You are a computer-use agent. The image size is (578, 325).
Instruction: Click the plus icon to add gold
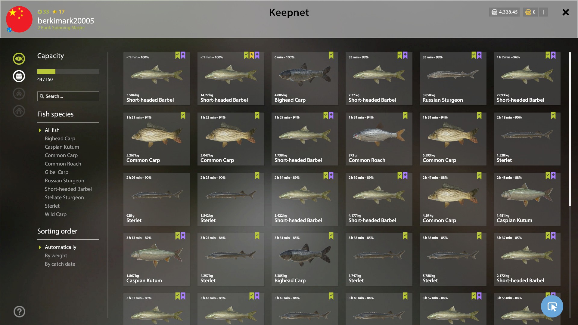point(543,12)
